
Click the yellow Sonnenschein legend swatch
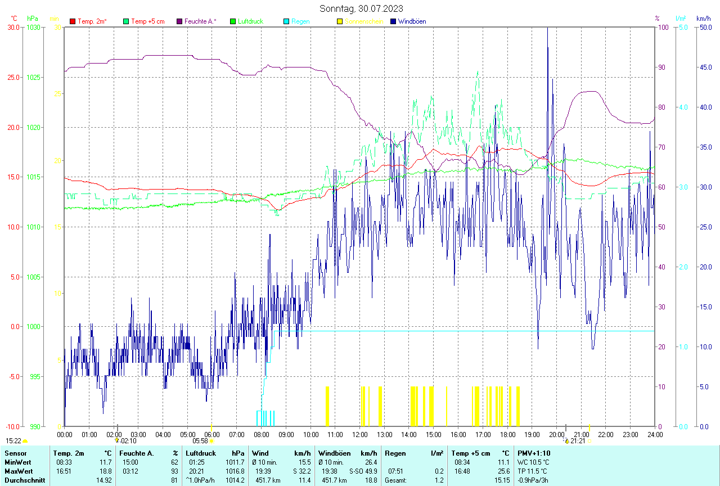click(x=340, y=21)
